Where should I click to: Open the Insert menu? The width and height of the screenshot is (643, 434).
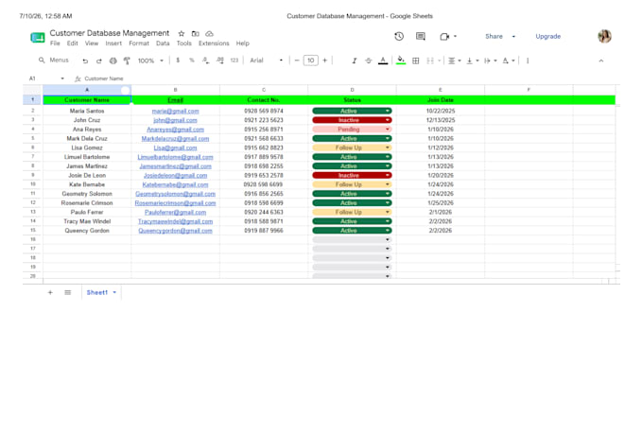113,43
